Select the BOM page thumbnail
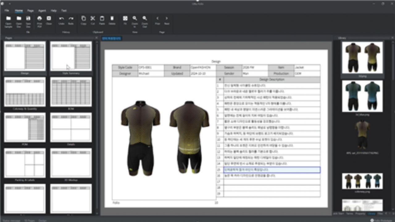395x222 pixels. point(71,92)
